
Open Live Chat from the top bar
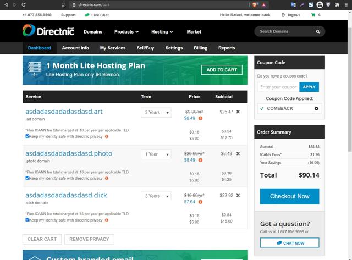[97, 15]
